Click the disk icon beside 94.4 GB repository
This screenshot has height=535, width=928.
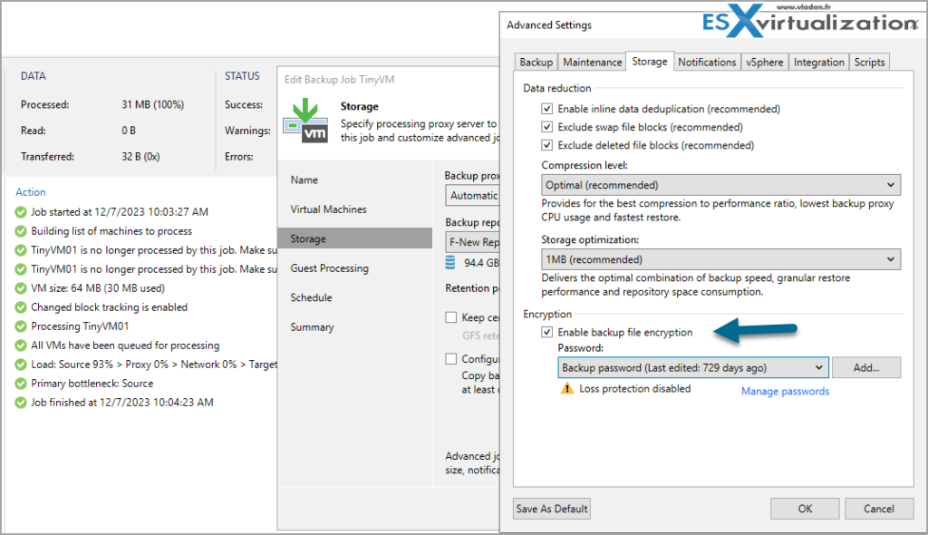450,262
